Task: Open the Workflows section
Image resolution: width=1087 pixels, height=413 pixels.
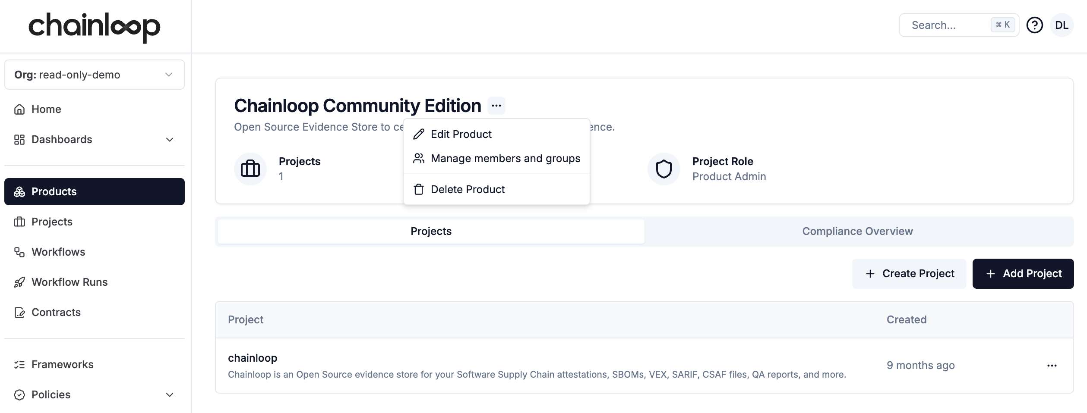Action: (x=58, y=252)
